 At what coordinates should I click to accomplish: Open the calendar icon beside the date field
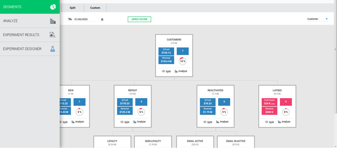coord(102,19)
